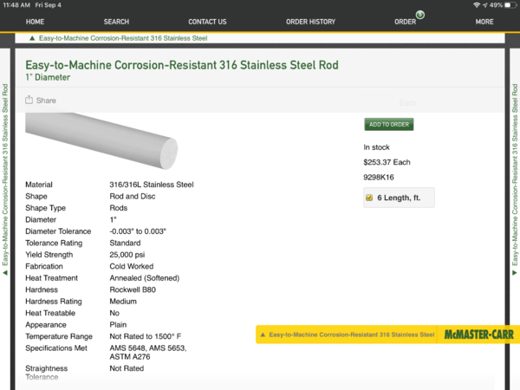Viewport: 520px width, 390px height.
Task: Open top breadcrumb Easy-to-Machine 316 Stainless Steel link
Action: coord(123,38)
